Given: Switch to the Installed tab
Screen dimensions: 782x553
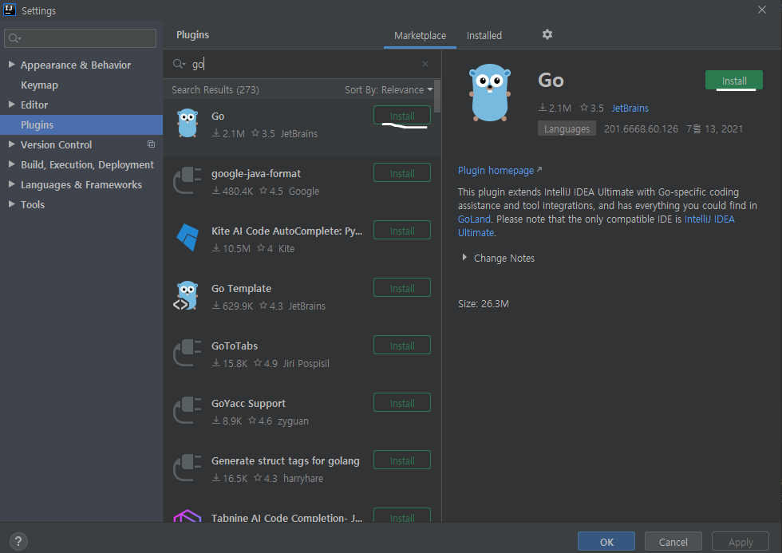Looking at the screenshot, I should click(x=484, y=35).
